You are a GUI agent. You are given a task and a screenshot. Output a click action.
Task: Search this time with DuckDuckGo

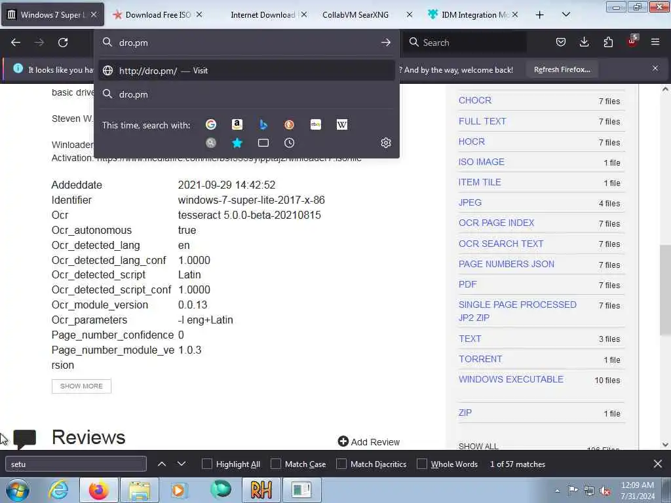pyautogui.click(x=289, y=124)
